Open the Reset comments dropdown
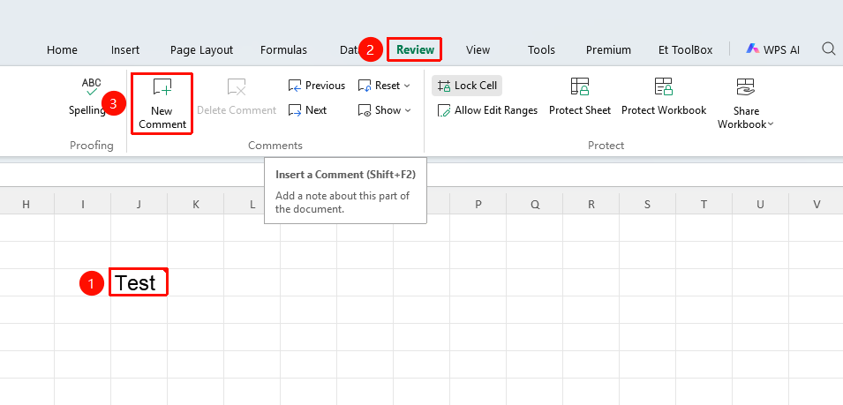Viewport: 843px width, 405px height. (x=384, y=86)
